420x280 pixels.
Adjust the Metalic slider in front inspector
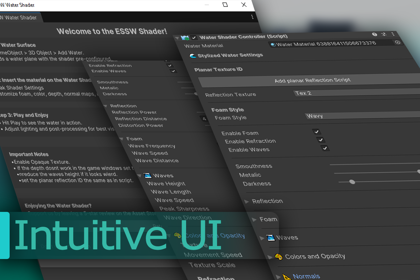coord(377,172)
